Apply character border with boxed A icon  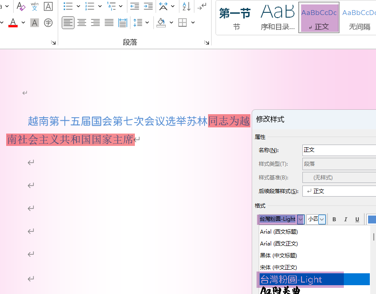48,6
